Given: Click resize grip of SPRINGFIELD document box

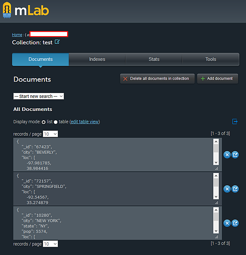Looking at the screenshot, I should click(x=217, y=203).
